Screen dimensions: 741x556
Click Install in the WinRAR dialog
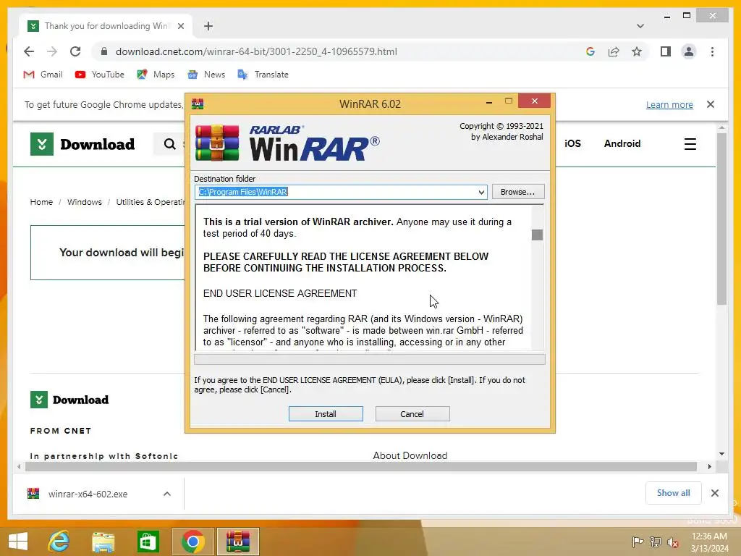326,413
